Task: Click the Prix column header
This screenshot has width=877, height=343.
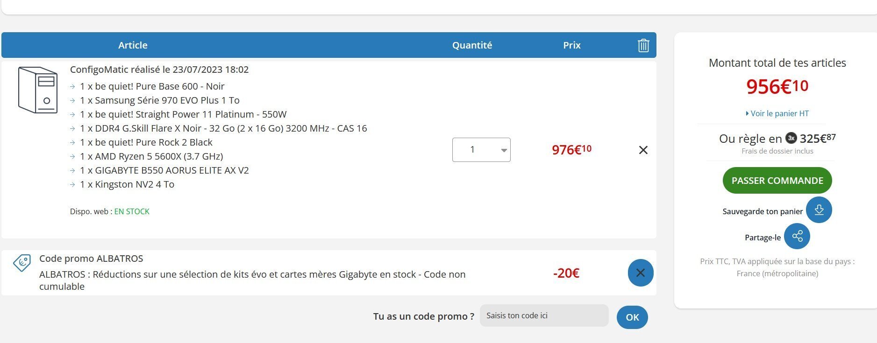Action: point(571,45)
